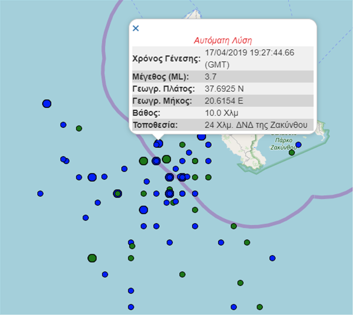Screen dimensions: 353x315
Task: Close the earthquake info popup
Action: pos(136,28)
